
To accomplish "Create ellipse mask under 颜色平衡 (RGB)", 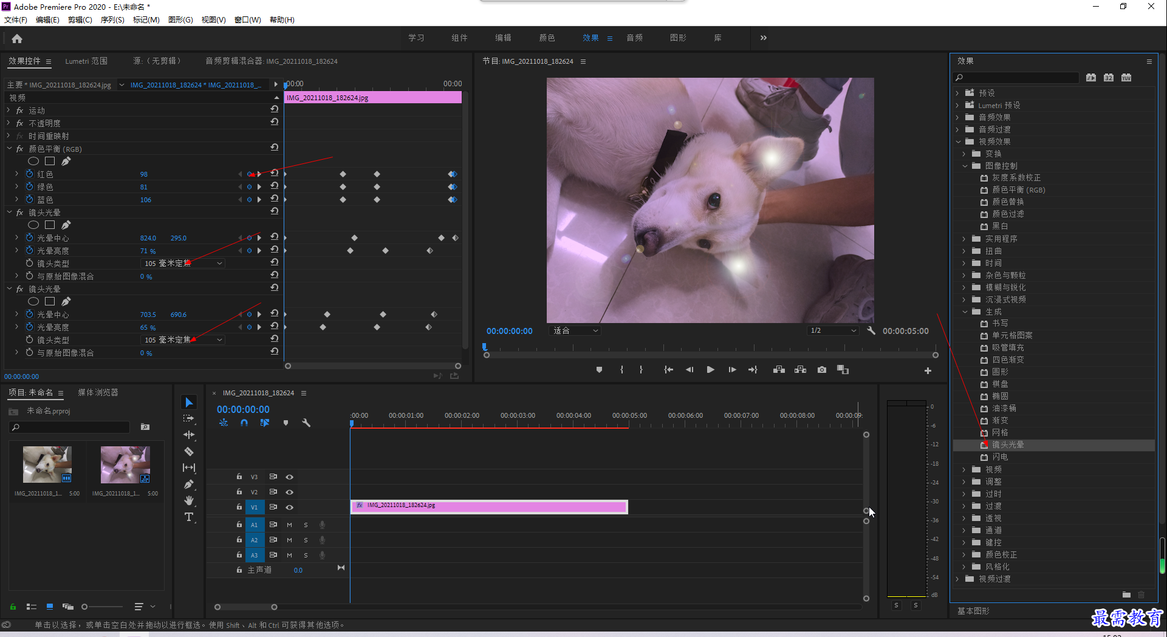I will click(33, 161).
